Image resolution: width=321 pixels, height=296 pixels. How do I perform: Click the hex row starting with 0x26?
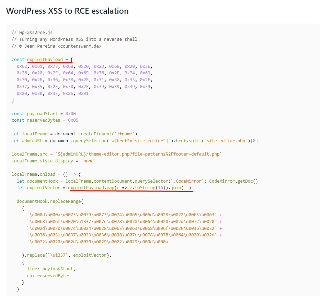point(84,73)
